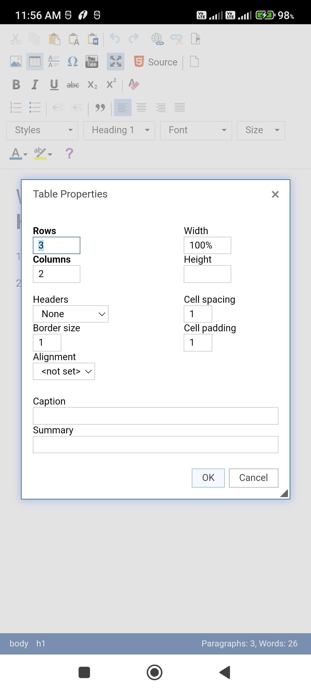Open the Alignment dropdown showing not set
This screenshot has height=692, width=311.
point(64,371)
